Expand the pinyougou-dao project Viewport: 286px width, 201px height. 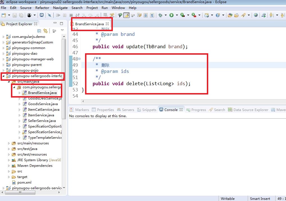3,54
